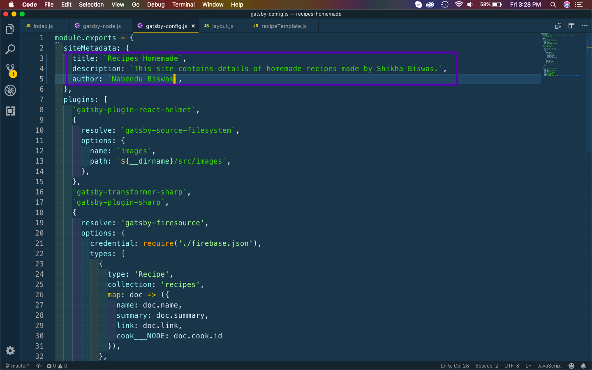The height and width of the screenshot is (370, 592).
Task: Open the Debug menu
Action: click(x=156, y=5)
